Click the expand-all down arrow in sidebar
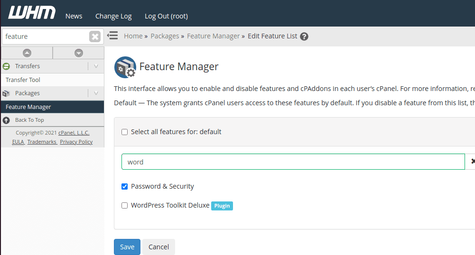475x255 pixels. pyautogui.click(x=79, y=53)
